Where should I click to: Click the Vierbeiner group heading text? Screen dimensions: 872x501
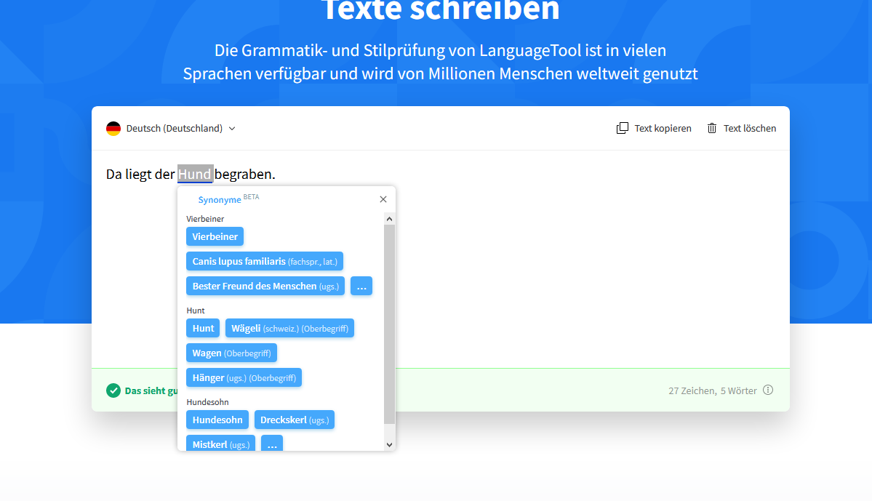click(205, 219)
